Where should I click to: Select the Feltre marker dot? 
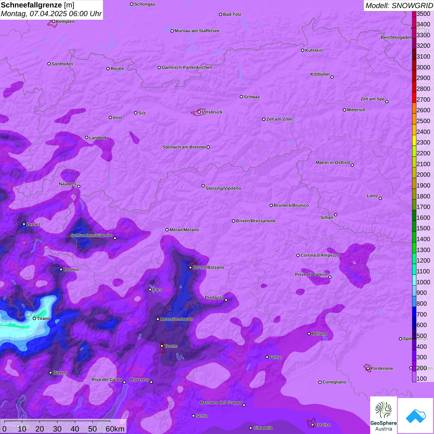tap(267, 357)
